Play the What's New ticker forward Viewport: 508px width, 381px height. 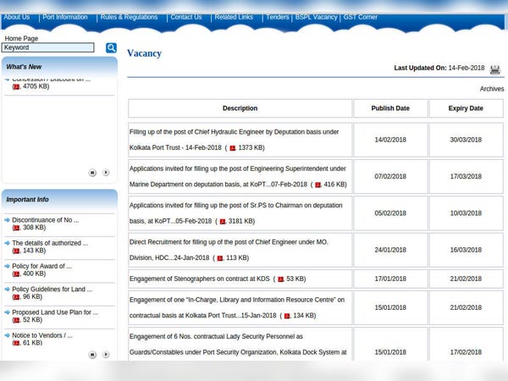[106, 173]
